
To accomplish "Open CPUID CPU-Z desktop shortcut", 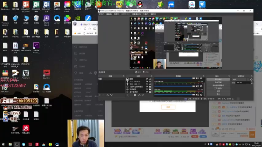I will (x=47, y=21).
